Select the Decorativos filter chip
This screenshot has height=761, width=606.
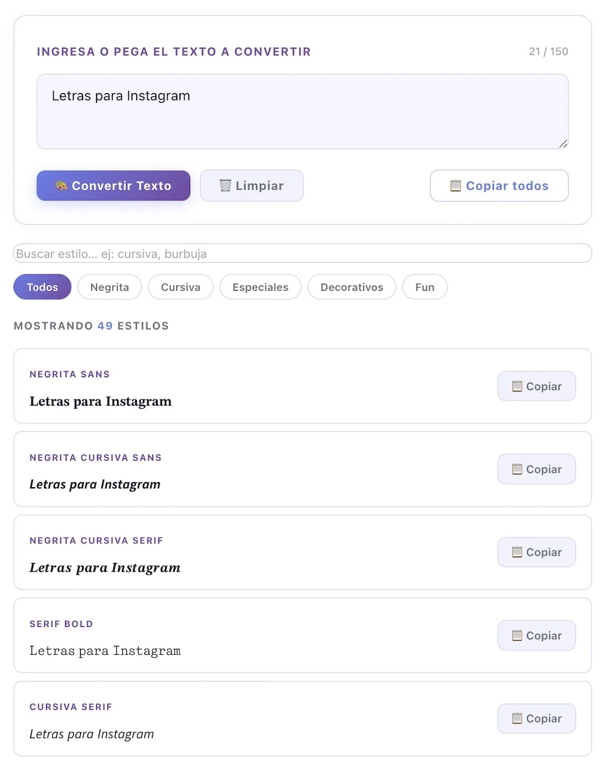click(x=352, y=287)
